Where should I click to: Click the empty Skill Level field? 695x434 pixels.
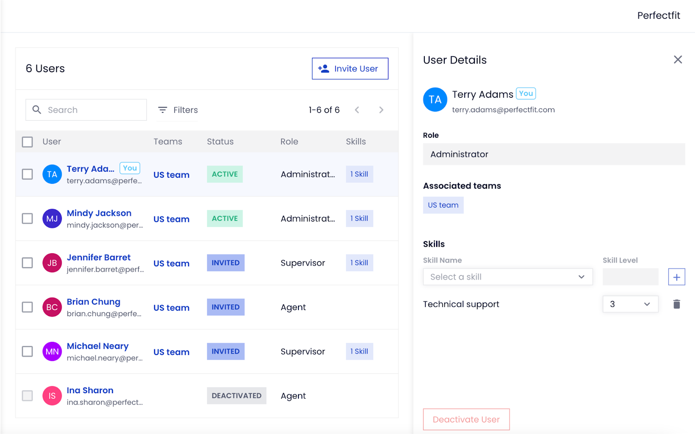[x=630, y=277]
